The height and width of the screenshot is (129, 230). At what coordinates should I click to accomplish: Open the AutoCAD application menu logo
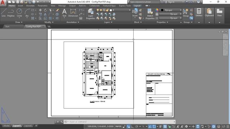point(3,3)
